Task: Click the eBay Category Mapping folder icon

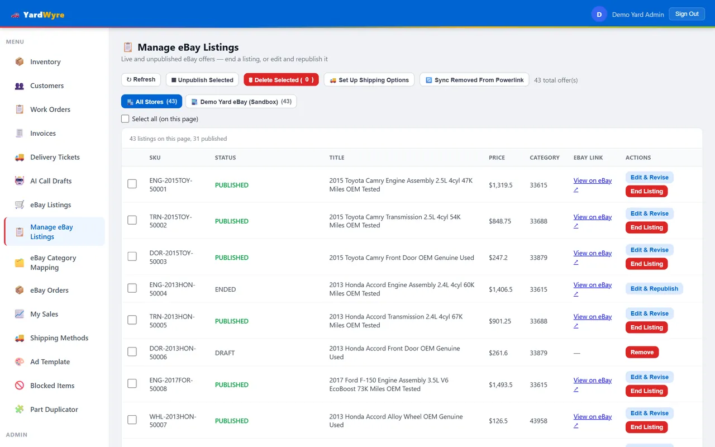Action: 20,263
